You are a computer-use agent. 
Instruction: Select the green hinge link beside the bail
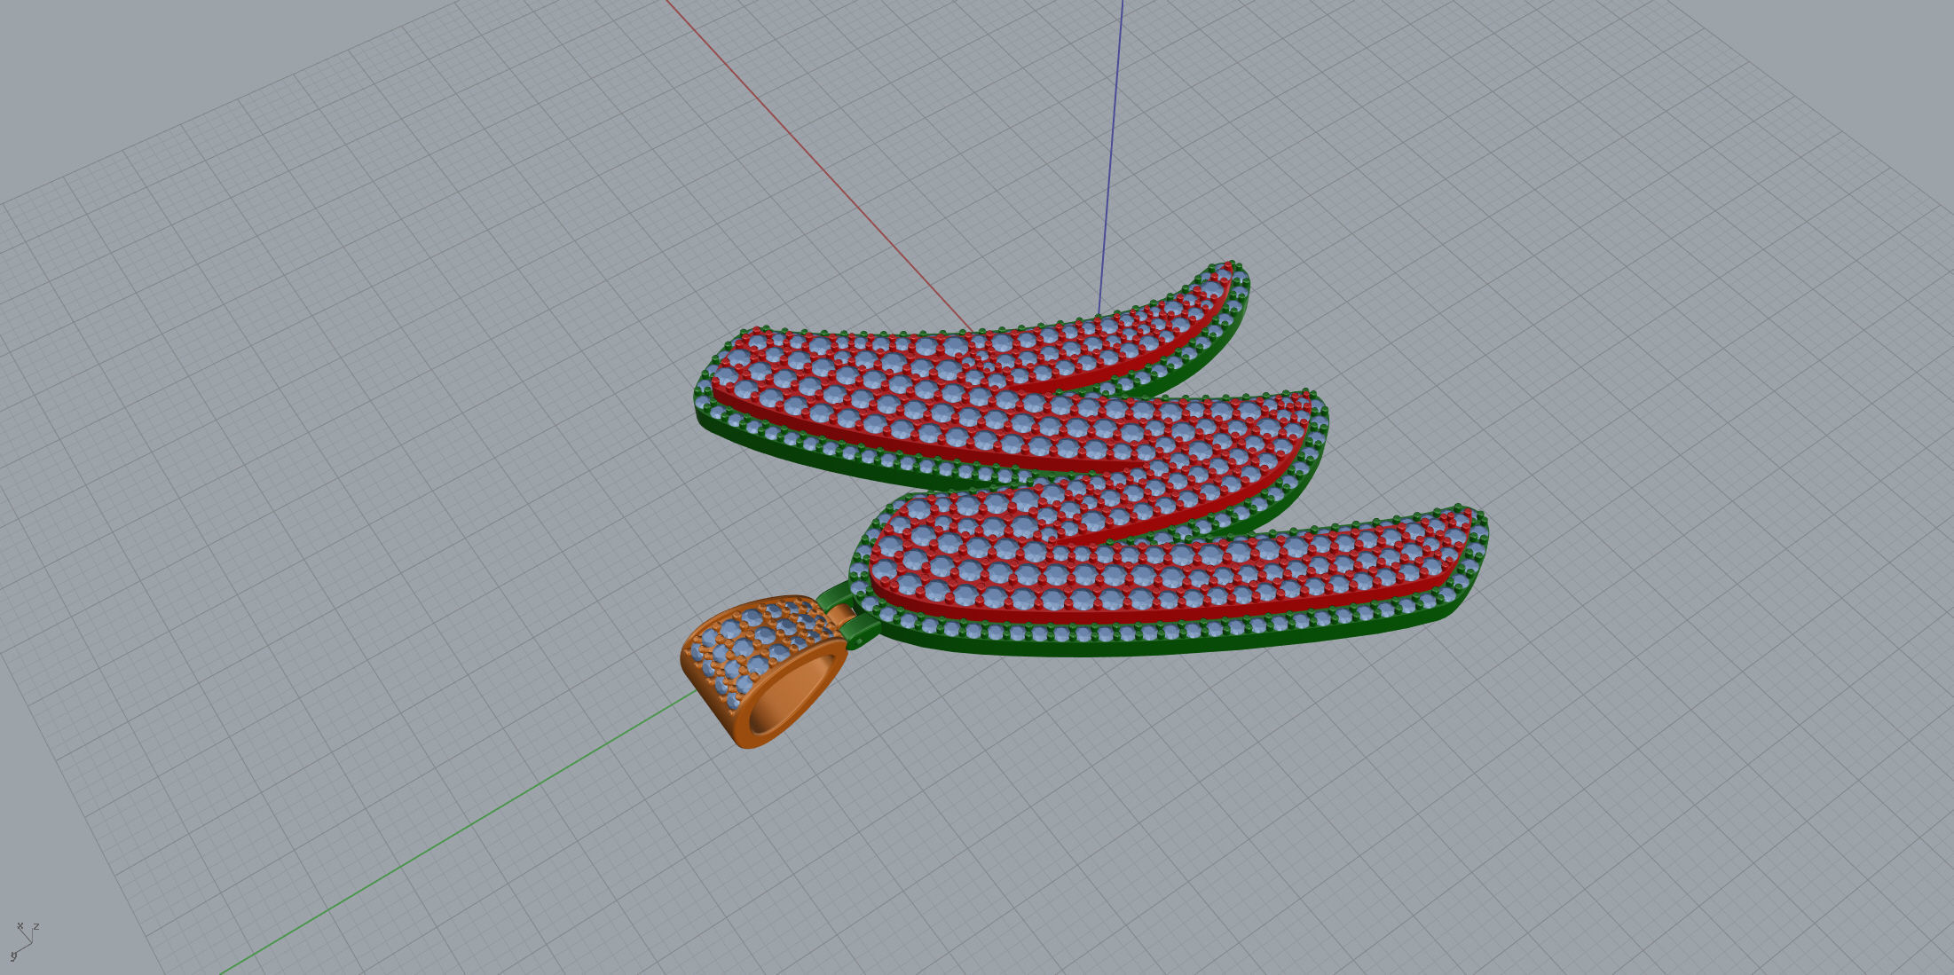tap(857, 628)
